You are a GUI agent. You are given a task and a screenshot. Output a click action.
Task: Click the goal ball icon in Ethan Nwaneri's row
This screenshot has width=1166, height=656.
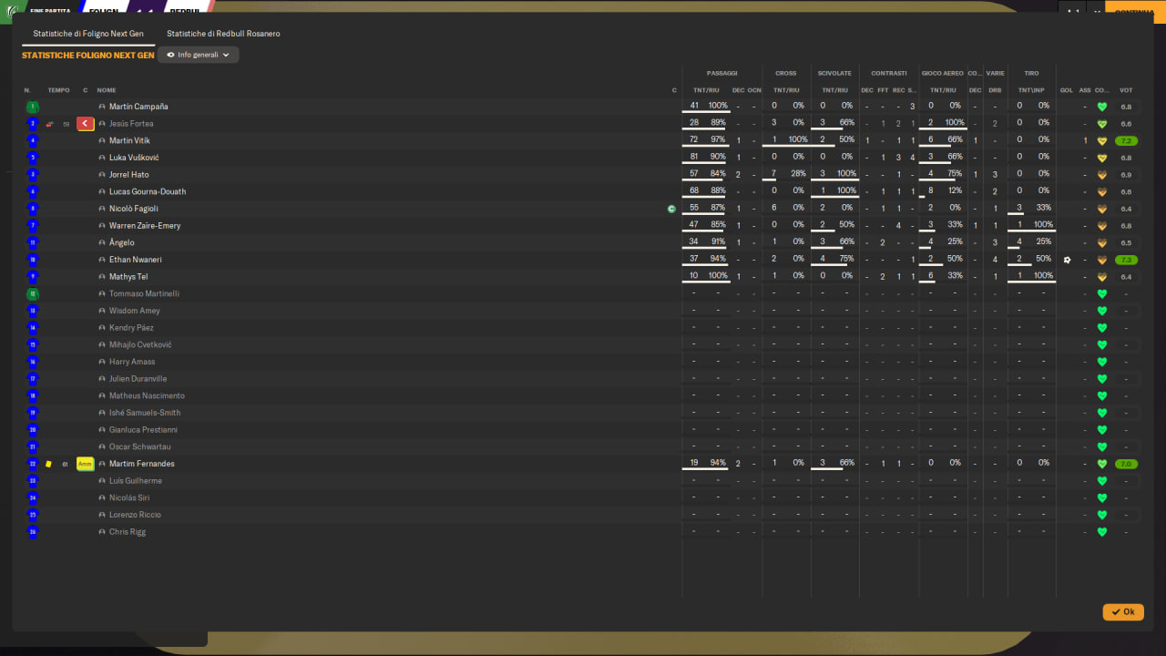1067,260
